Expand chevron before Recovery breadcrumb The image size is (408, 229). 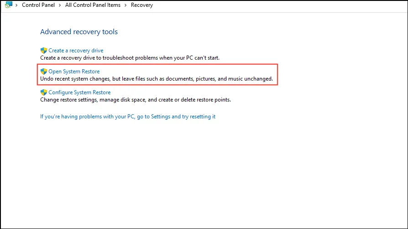[x=126, y=5]
